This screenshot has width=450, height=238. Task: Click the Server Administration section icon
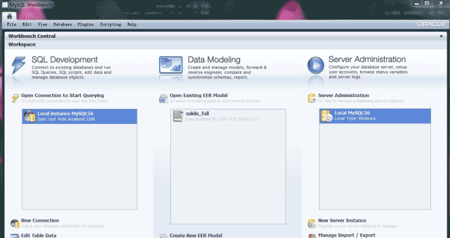tap(312, 98)
